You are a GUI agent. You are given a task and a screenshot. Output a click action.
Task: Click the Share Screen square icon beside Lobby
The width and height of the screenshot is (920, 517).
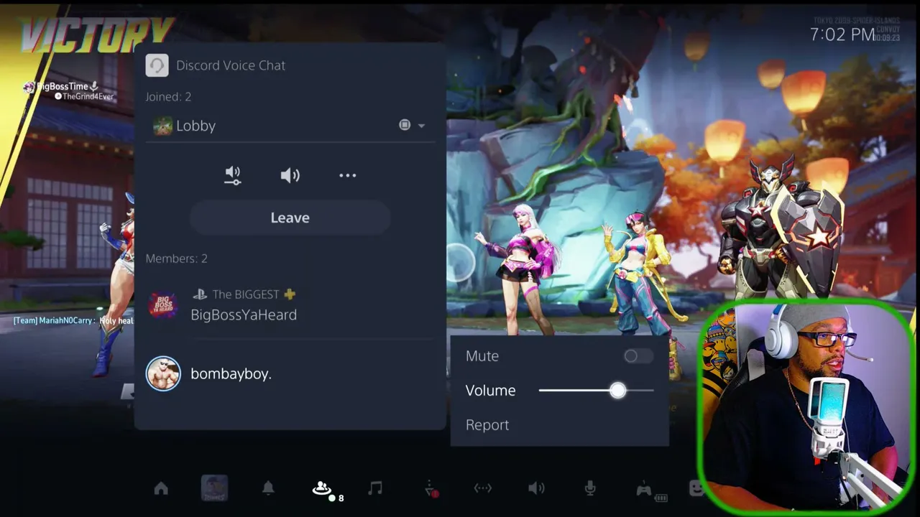pos(405,125)
